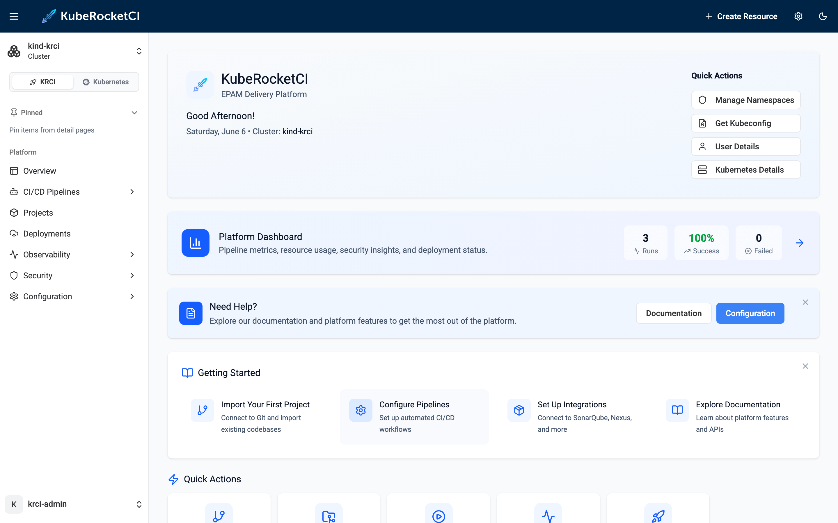Image resolution: width=838 pixels, height=523 pixels.
Task: Open Explore Documentation card
Action: pyautogui.click(x=731, y=417)
